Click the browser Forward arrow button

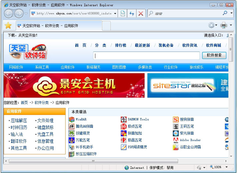click(19, 14)
